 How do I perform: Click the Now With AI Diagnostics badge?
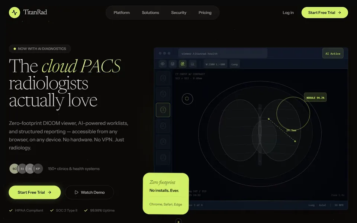[x=40, y=49]
